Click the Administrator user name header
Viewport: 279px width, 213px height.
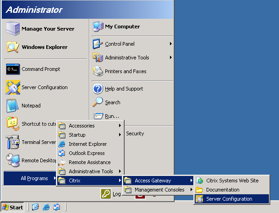[x=34, y=10]
